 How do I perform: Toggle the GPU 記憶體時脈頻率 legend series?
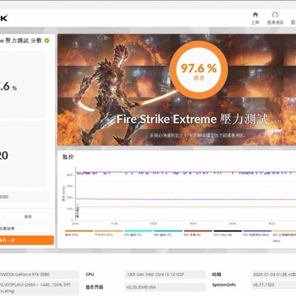(284, 236)
